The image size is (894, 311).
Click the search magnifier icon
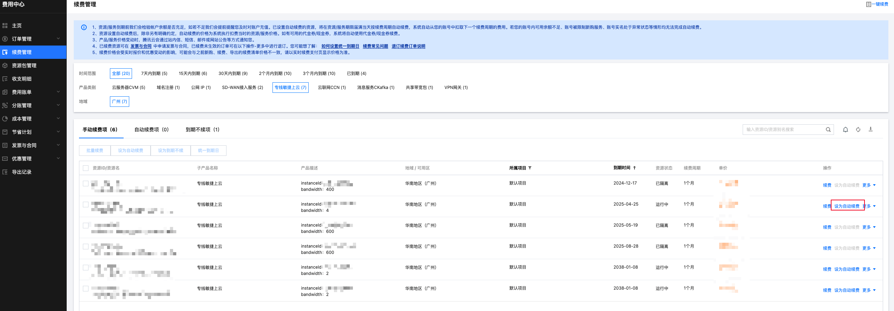click(x=828, y=130)
